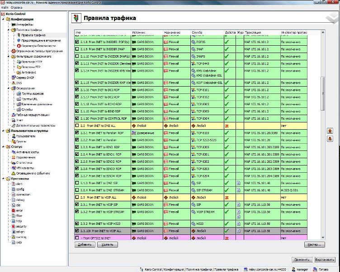Screen dimensions: 340x272
Task: Enable checkbox for From OFFICE to INET rule
Action: coord(77,238)
